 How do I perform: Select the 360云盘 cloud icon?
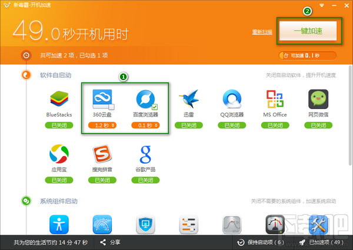point(102,99)
